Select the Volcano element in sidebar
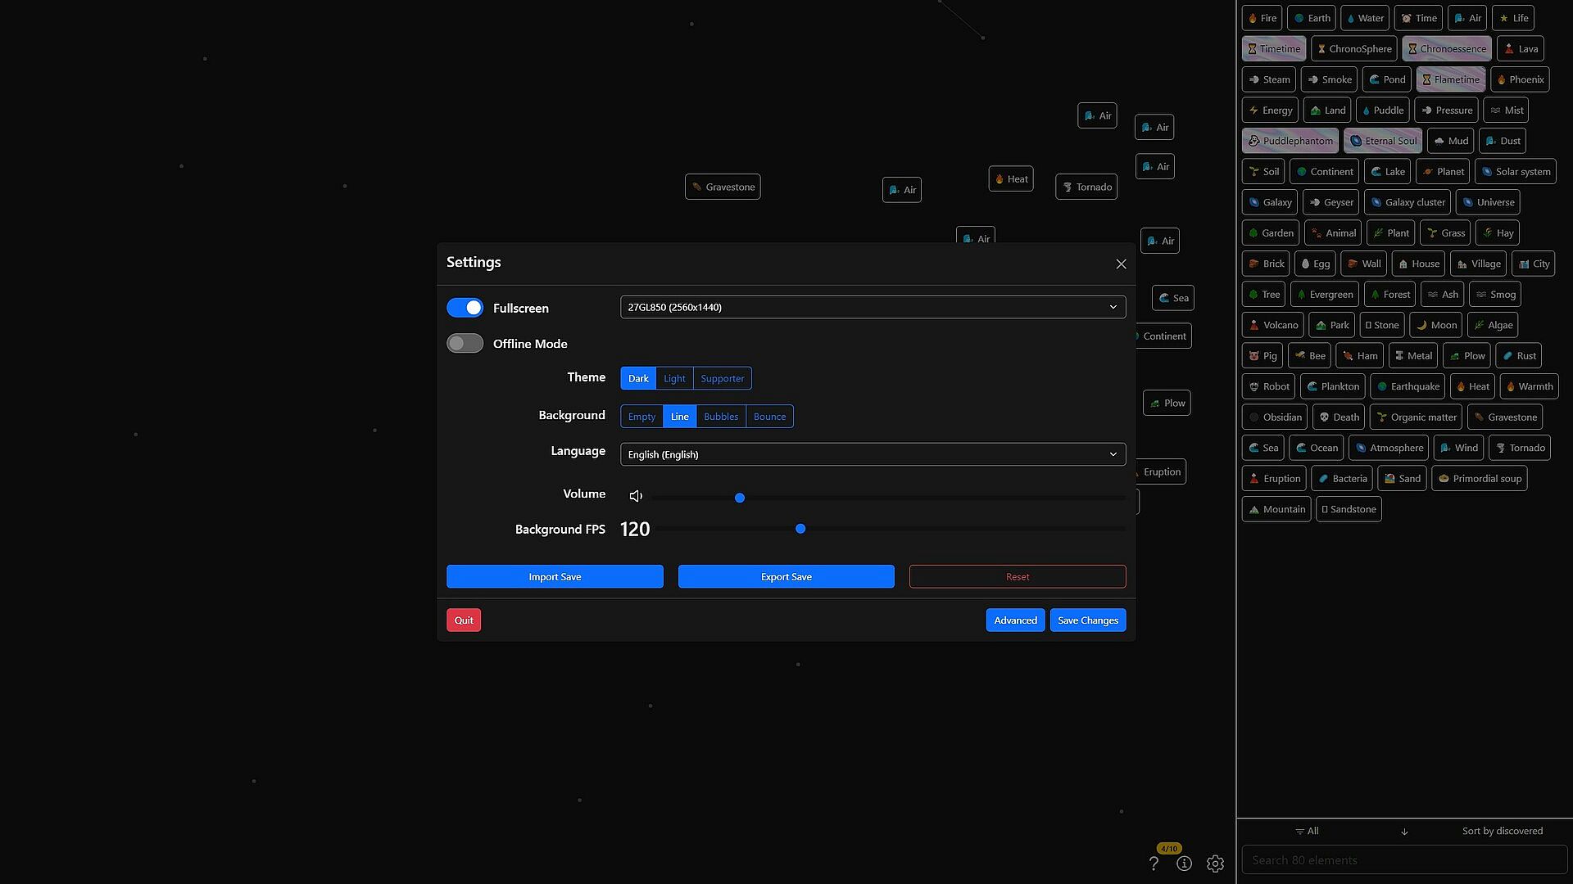1573x884 pixels. point(1272,325)
